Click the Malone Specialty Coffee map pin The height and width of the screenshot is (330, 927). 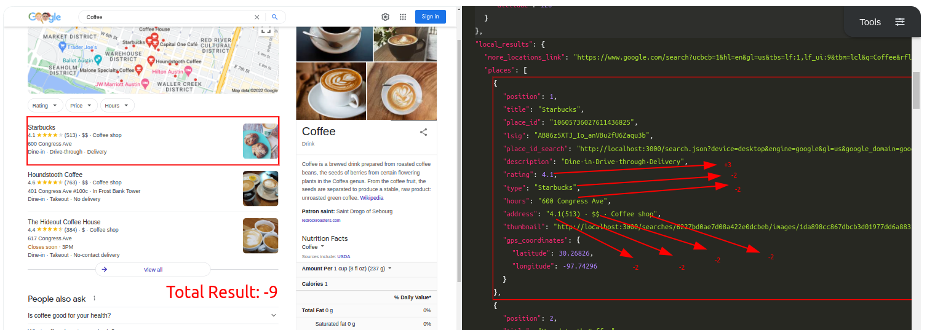[140, 69]
